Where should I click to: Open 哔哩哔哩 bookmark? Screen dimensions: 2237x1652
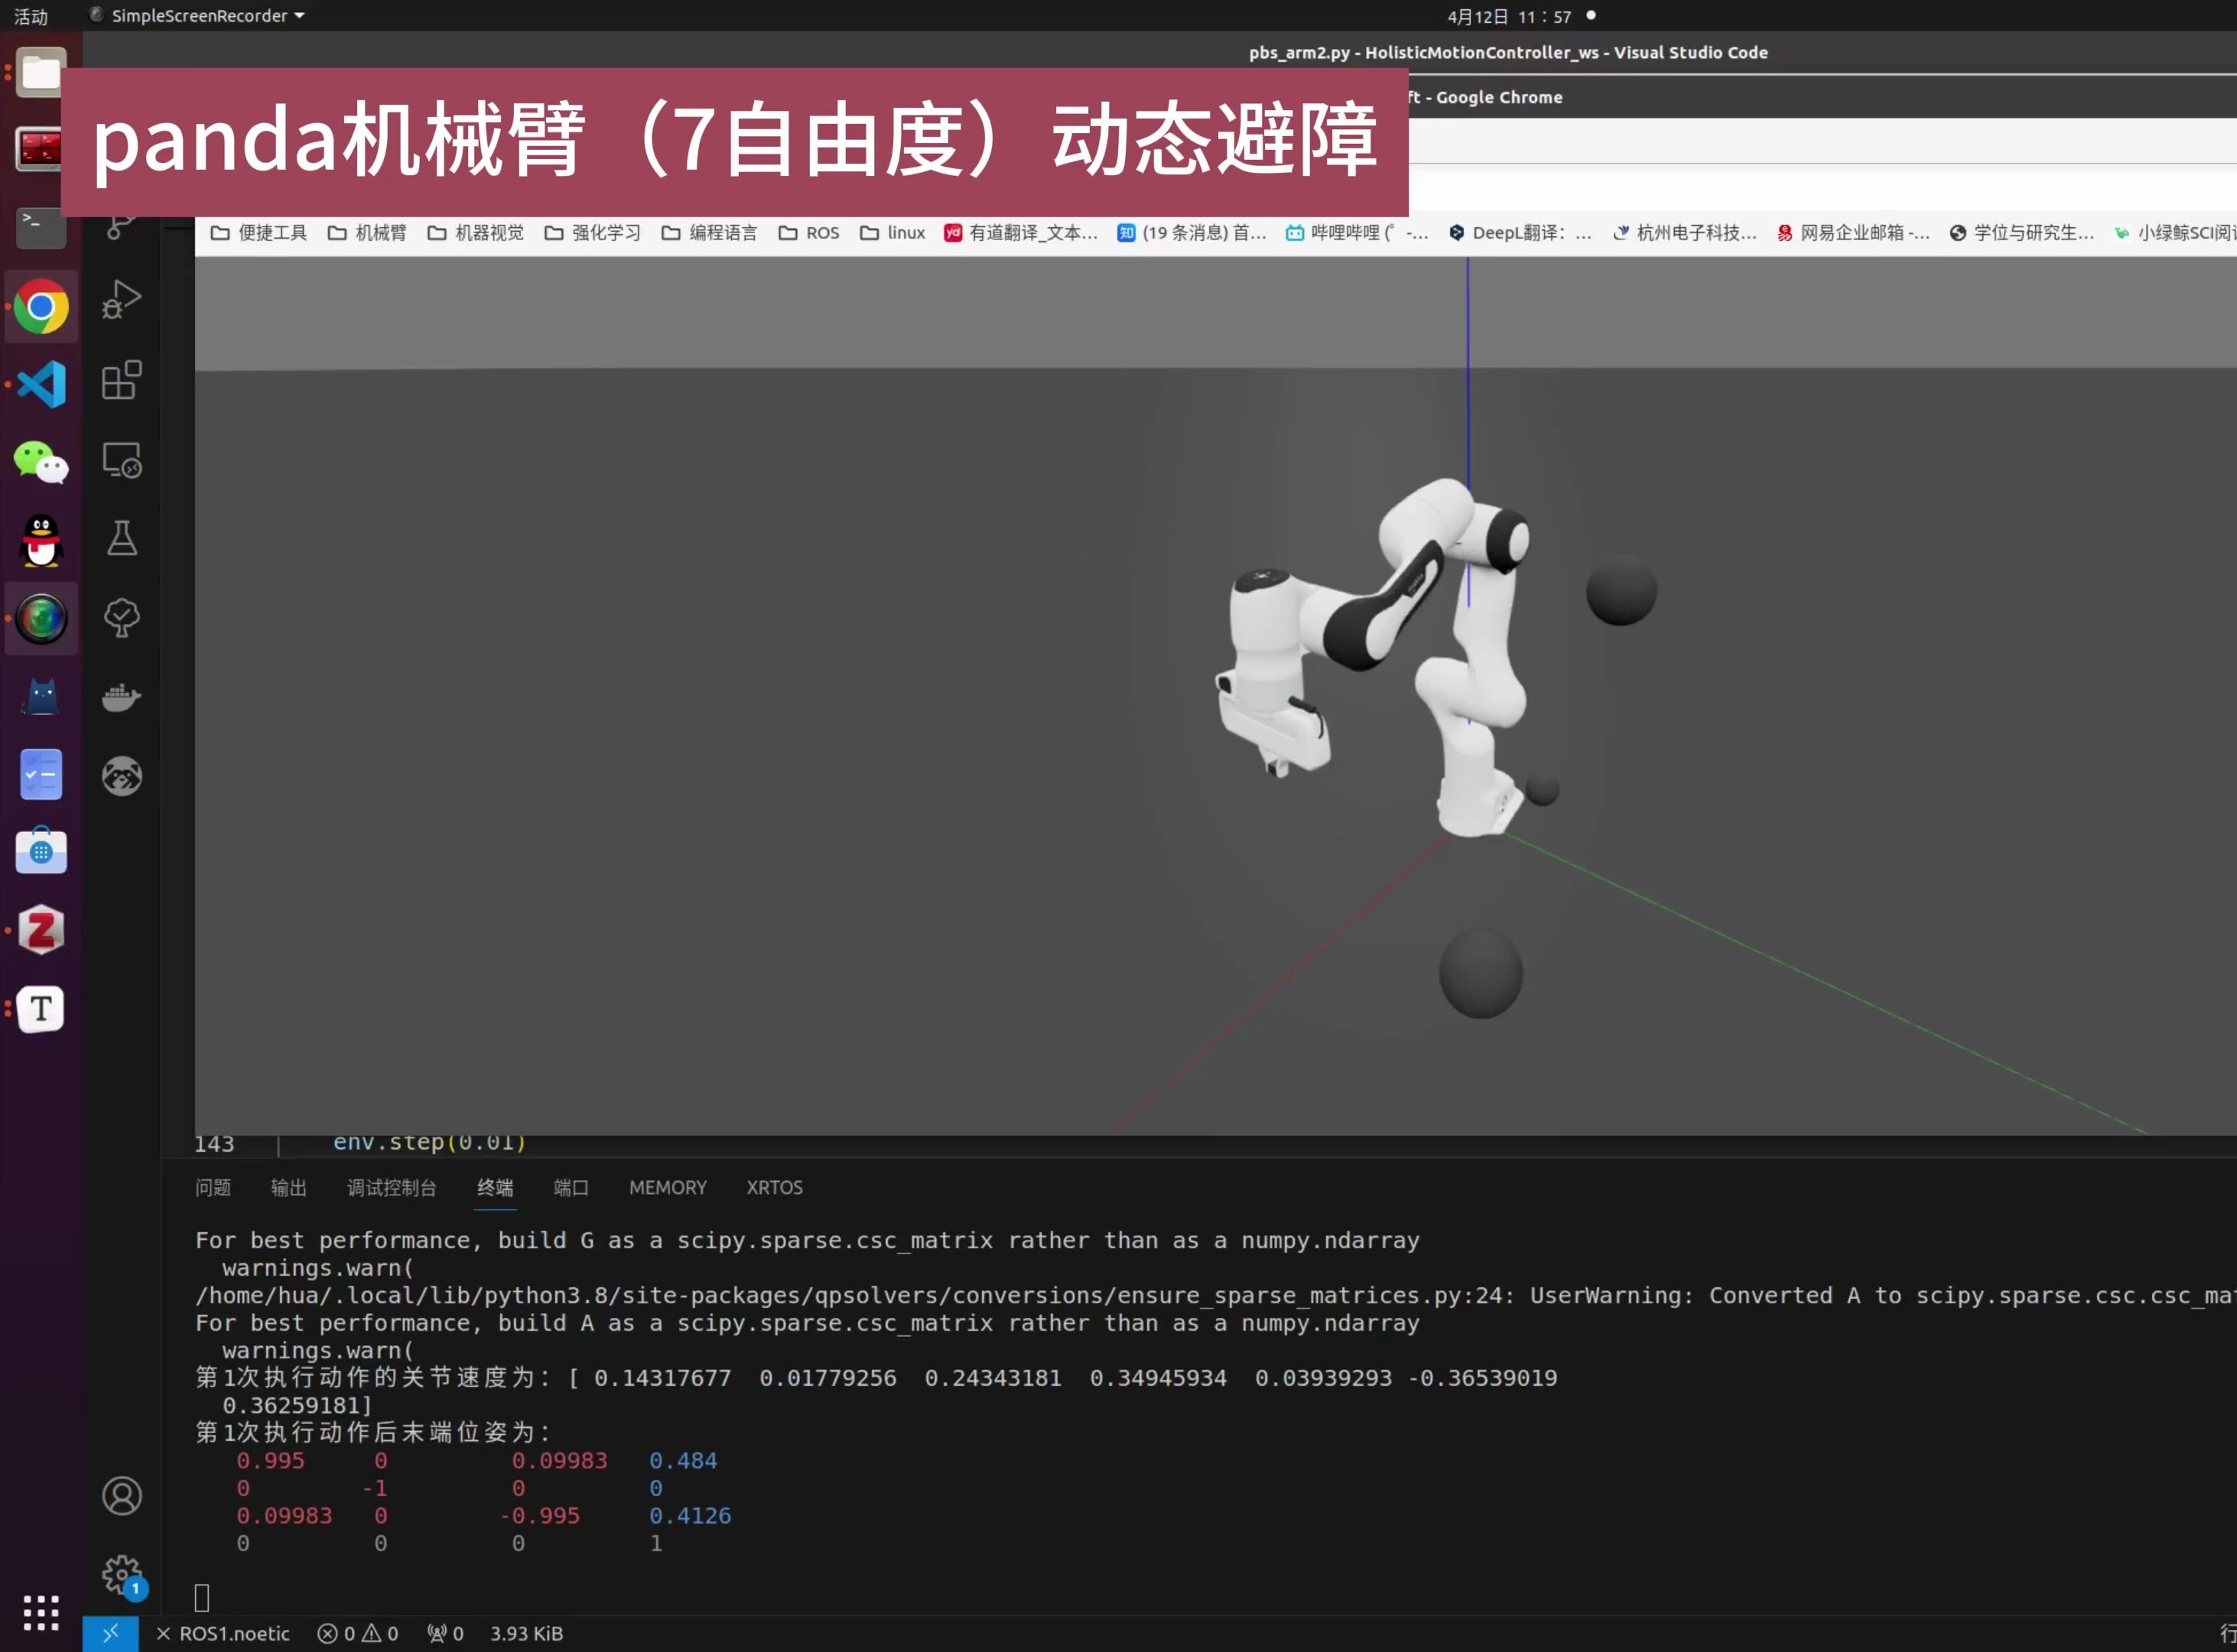pyautogui.click(x=1357, y=233)
